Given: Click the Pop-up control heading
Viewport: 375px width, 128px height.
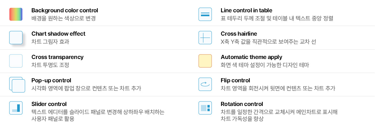Looking at the screenshot, I should (x=52, y=80).
